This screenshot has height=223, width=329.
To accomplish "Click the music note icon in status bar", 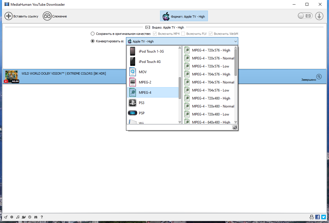I will [x=18, y=217].
